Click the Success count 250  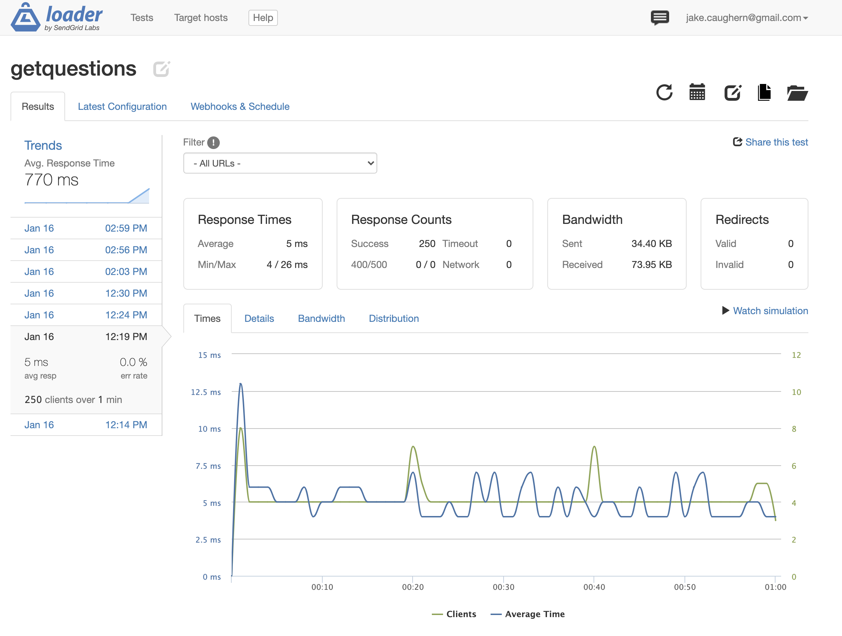(427, 243)
